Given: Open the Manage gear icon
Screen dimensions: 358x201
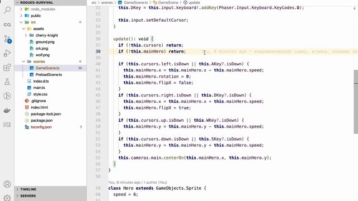Looking at the screenshot, I should pyautogui.click(x=7, y=198).
